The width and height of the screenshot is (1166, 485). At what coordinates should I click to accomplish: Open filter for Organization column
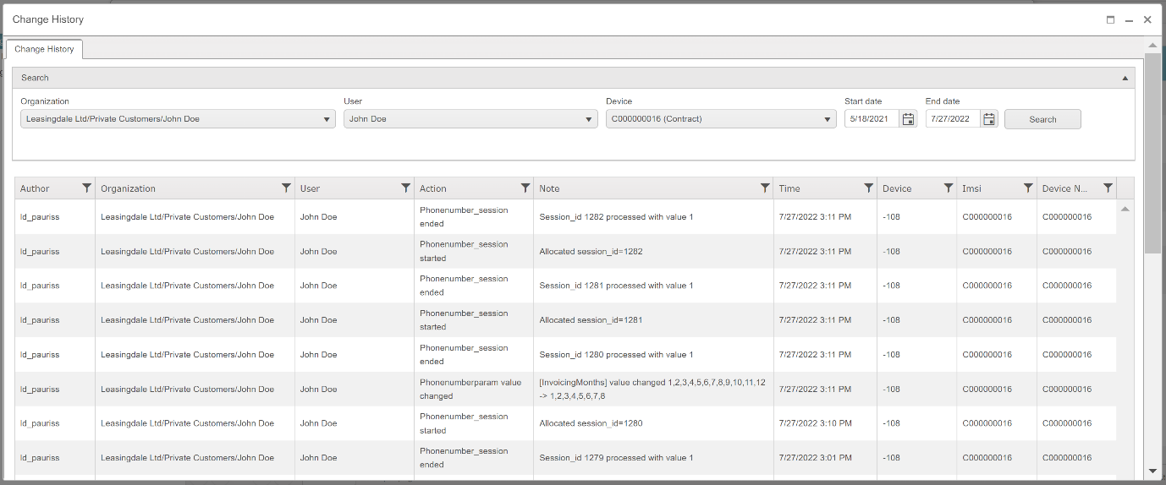coord(286,188)
